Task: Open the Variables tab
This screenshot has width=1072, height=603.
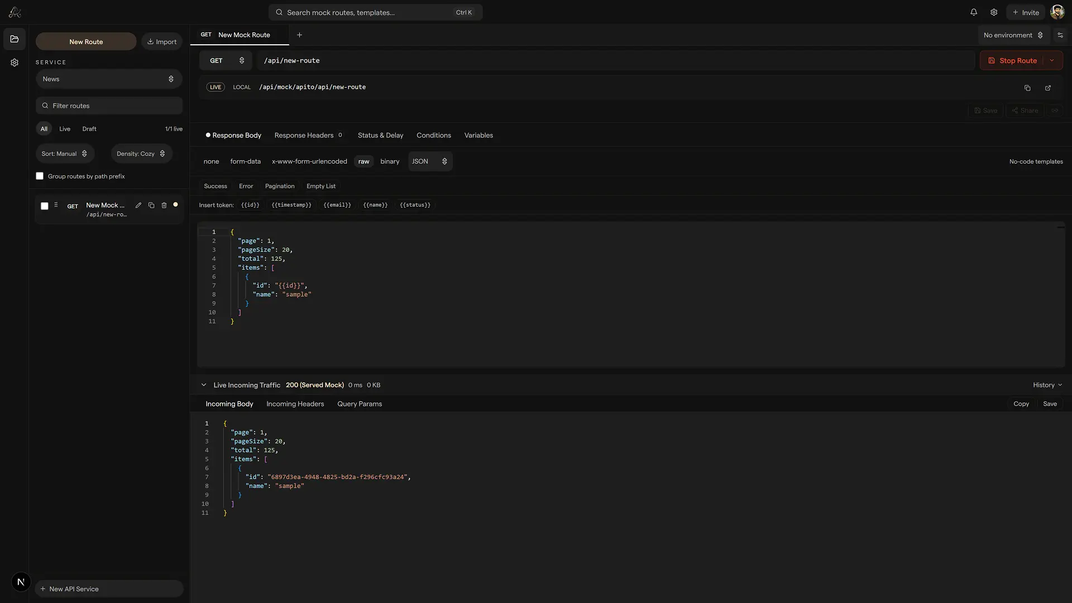Action: (478, 135)
